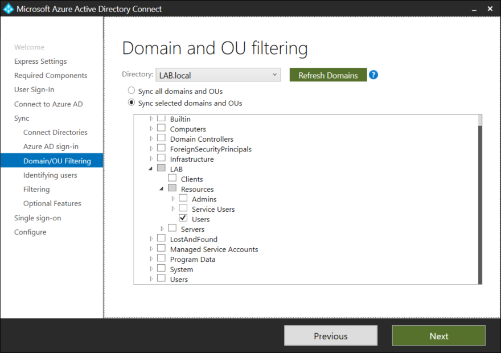The width and height of the screenshot is (501, 353).
Task: Open Required Components step
Action: pyautogui.click(x=51, y=75)
